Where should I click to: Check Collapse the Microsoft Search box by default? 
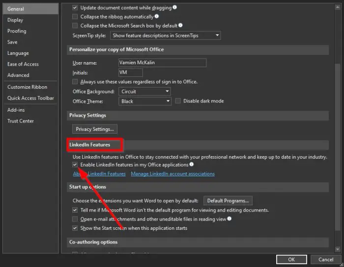point(75,25)
